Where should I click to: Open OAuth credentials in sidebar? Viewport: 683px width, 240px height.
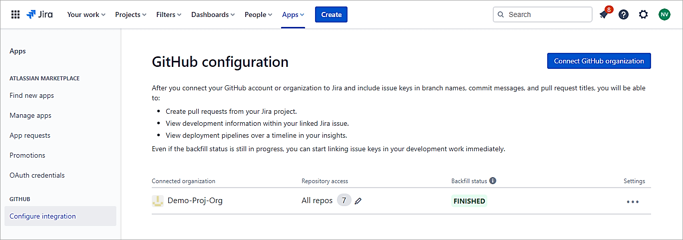click(x=37, y=175)
